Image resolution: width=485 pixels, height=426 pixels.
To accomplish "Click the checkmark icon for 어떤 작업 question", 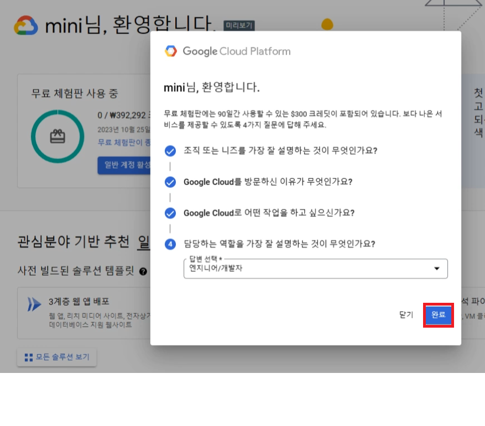I will click(x=170, y=213).
